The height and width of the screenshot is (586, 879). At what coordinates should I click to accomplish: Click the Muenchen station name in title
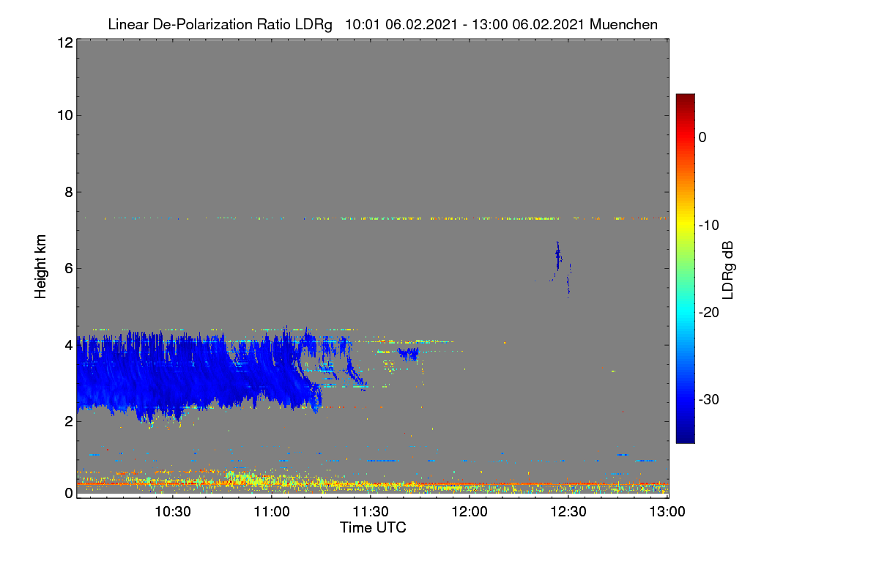tap(623, 24)
